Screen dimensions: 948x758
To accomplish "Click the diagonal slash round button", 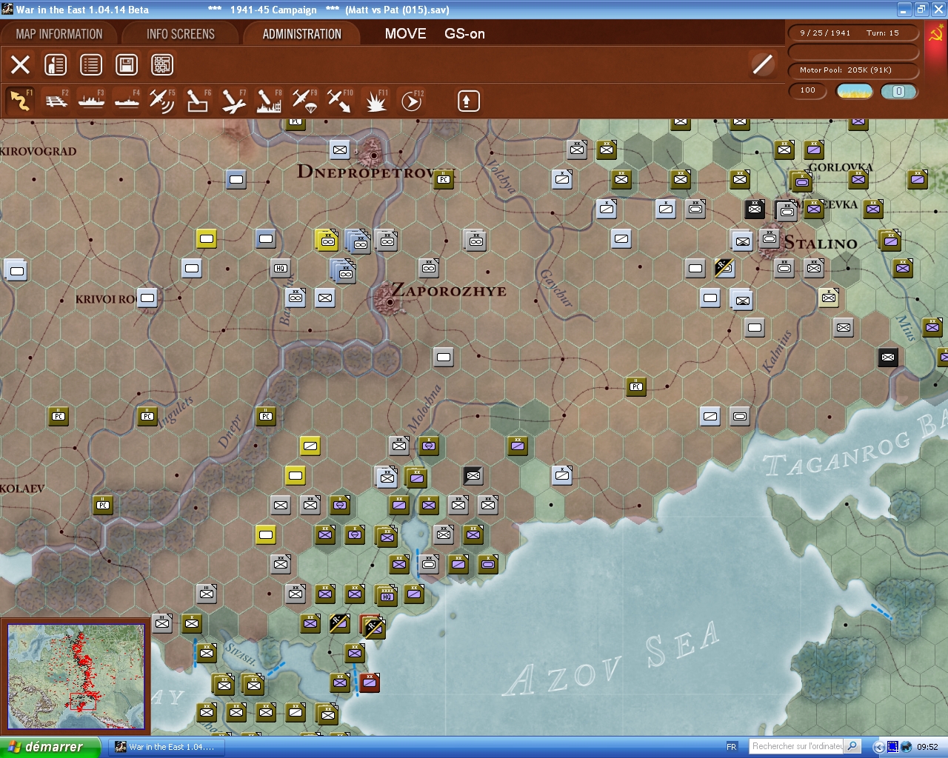I will point(763,64).
